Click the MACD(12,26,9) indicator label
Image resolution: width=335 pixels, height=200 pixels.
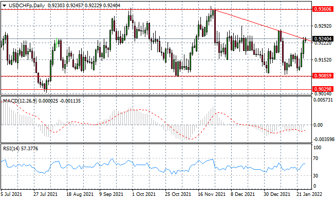click(20, 101)
